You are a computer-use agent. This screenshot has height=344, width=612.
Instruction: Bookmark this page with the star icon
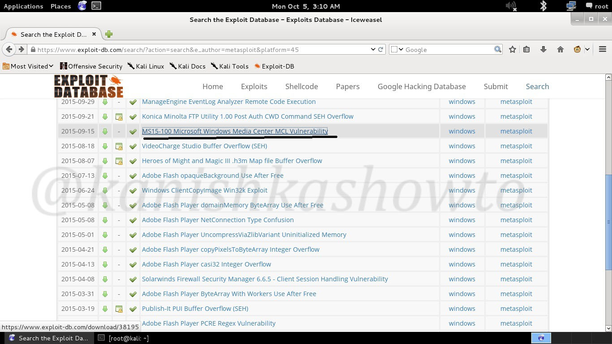(x=513, y=49)
